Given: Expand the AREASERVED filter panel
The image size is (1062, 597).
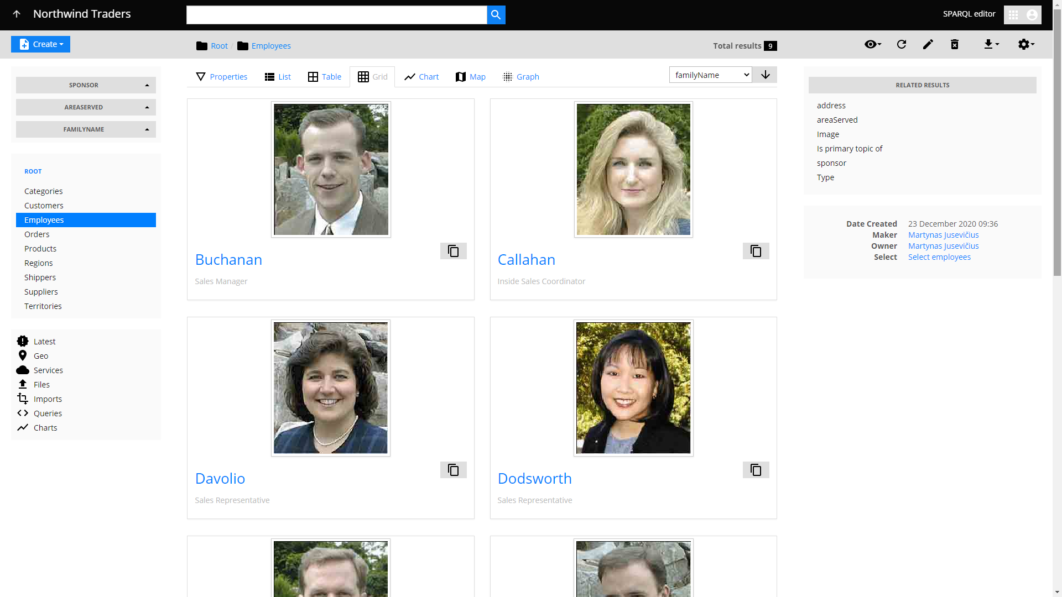Looking at the screenshot, I should (86, 107).
